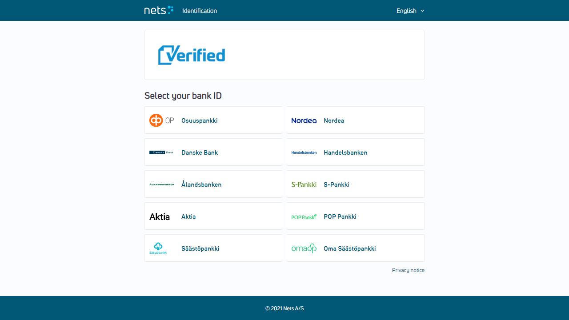Click the orange OP Osuuspankki logo
This screenshot has width=569, height=320.
coord(161,120)
